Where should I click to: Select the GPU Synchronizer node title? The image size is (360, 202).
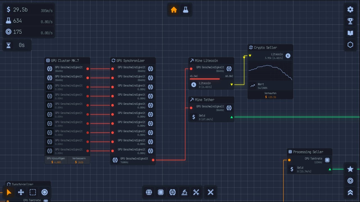click(130, 61)
